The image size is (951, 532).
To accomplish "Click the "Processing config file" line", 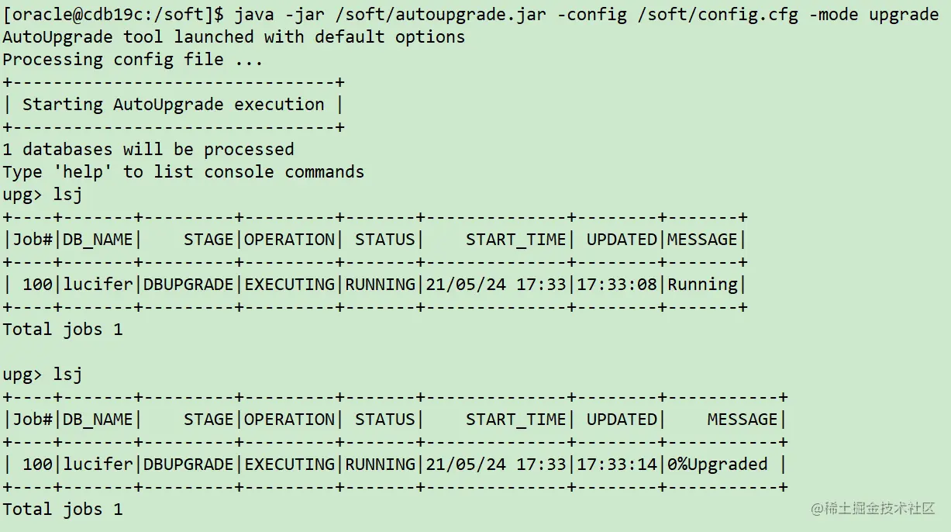I will tap(133, 60).
